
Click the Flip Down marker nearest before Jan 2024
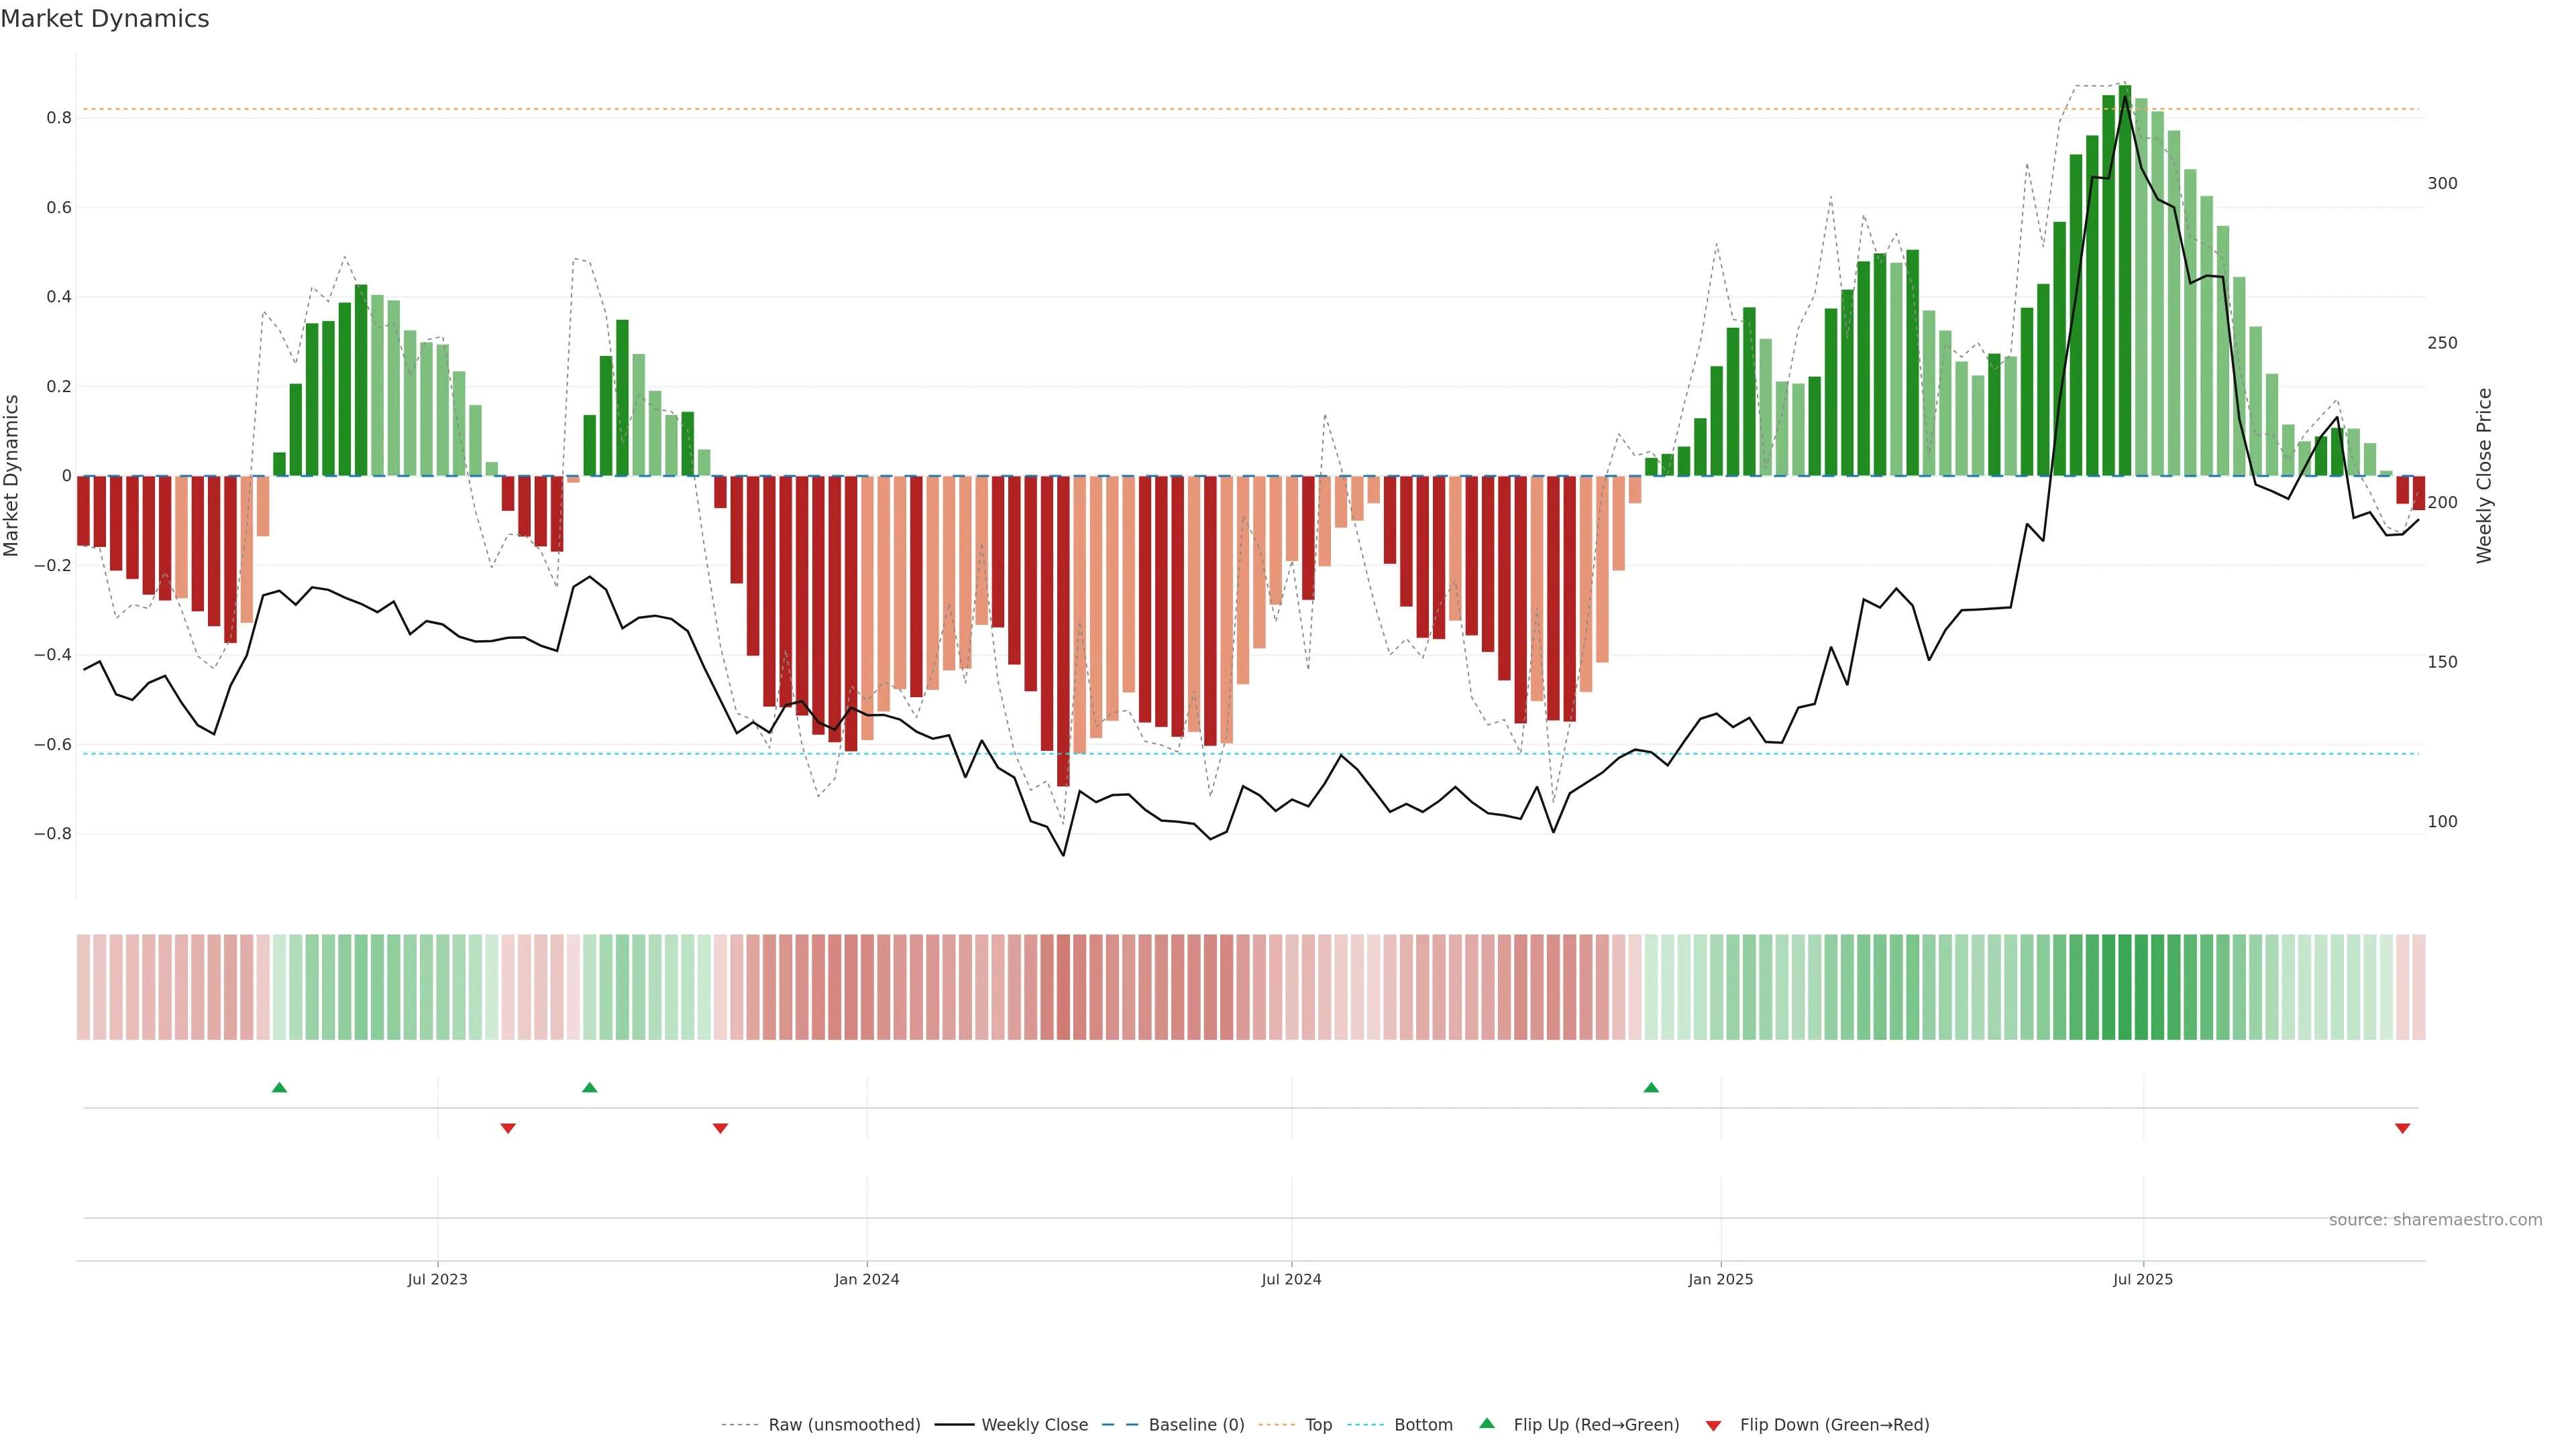[720, 1128]
